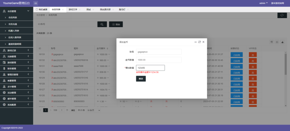Maximize the 添加金币 dialog
290x131 pixels.
click(199, 42)
